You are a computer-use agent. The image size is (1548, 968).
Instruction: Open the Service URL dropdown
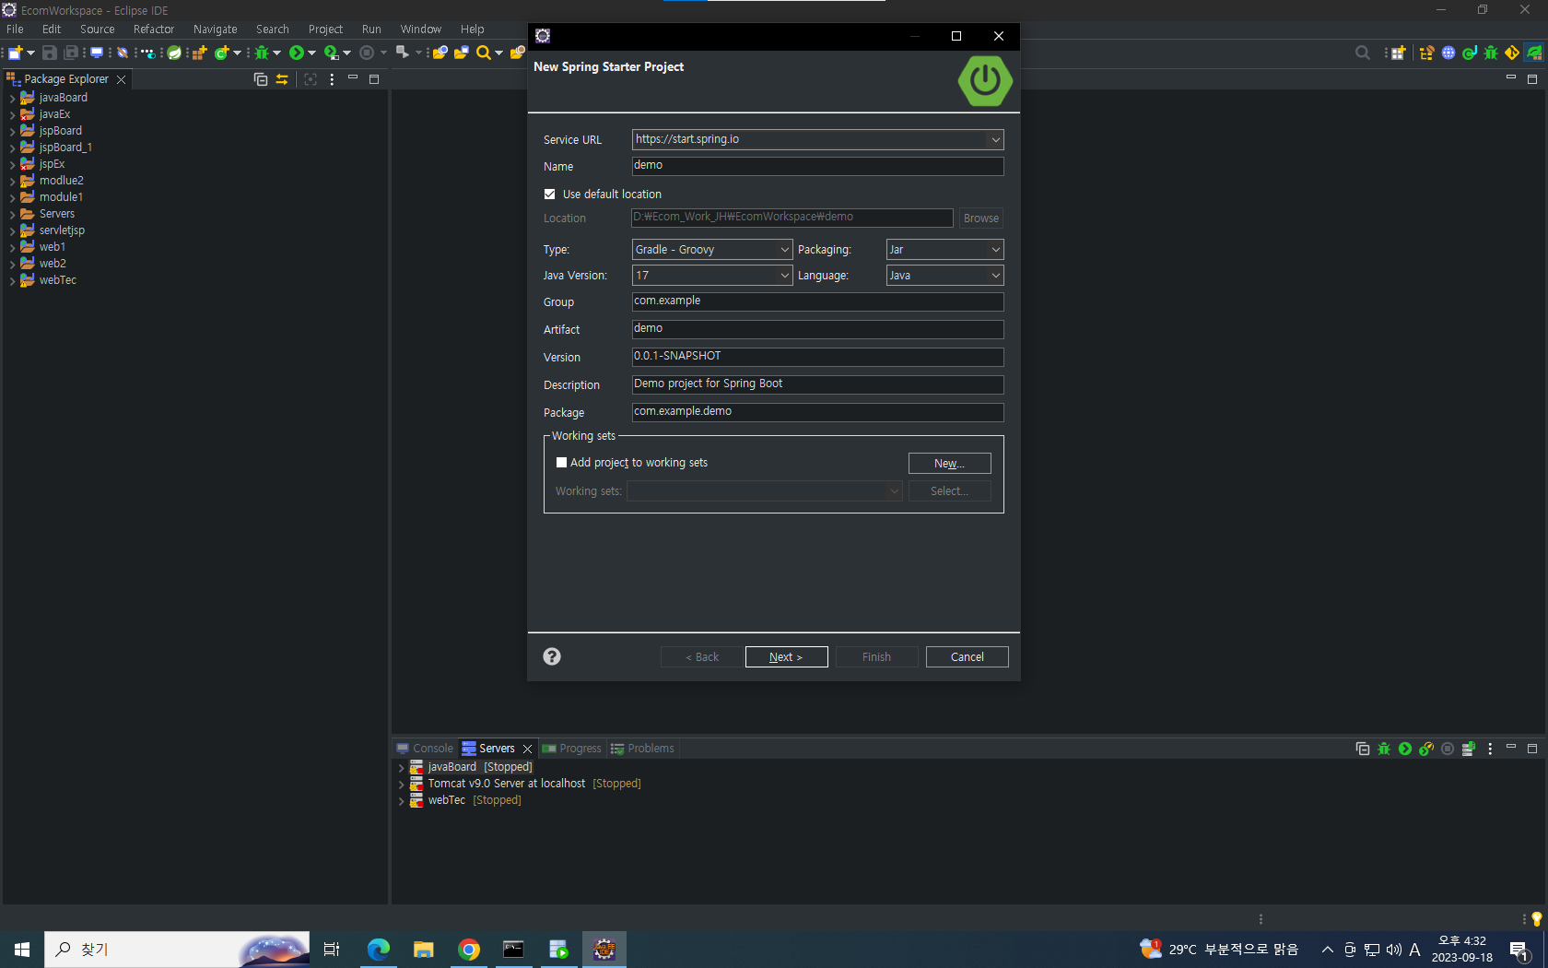(995, 140)
